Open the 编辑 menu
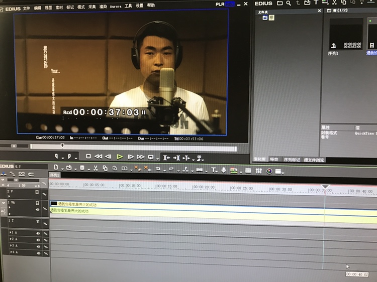This screenshot has width=377, height=282. [x=37, y=8]
